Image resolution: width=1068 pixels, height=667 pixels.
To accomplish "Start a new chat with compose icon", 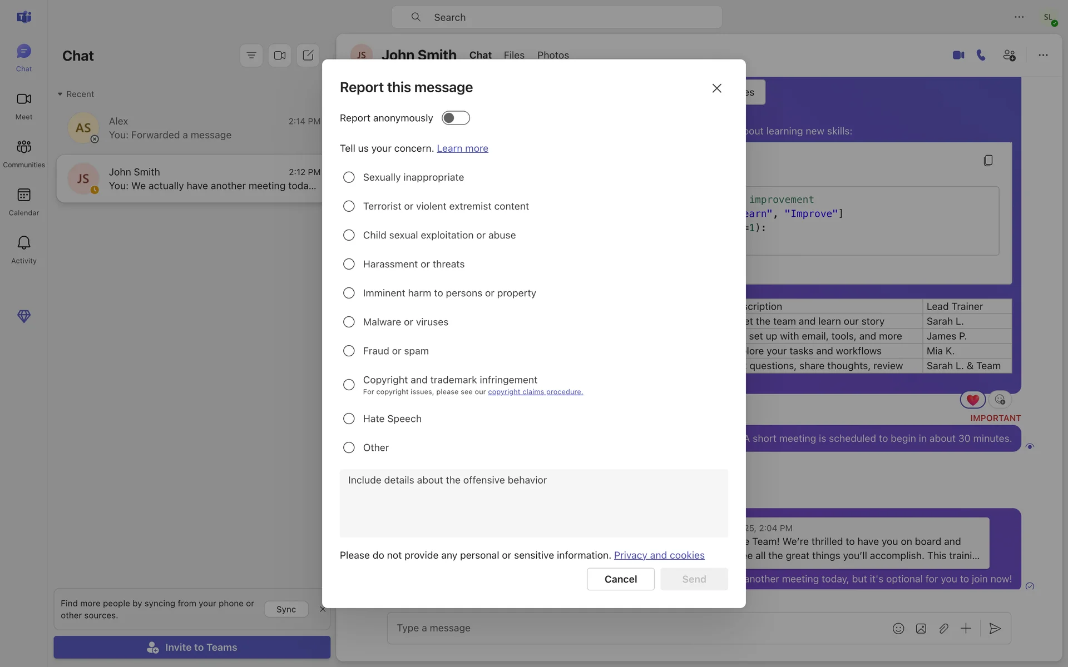I will click(308, 56).
